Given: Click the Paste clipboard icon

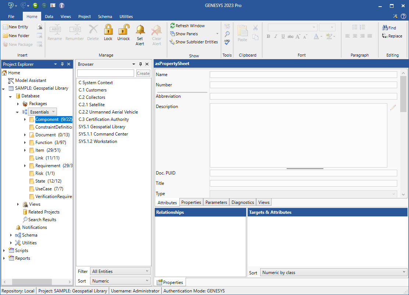Looking at the screenshot, I should [x=242, y=31].
